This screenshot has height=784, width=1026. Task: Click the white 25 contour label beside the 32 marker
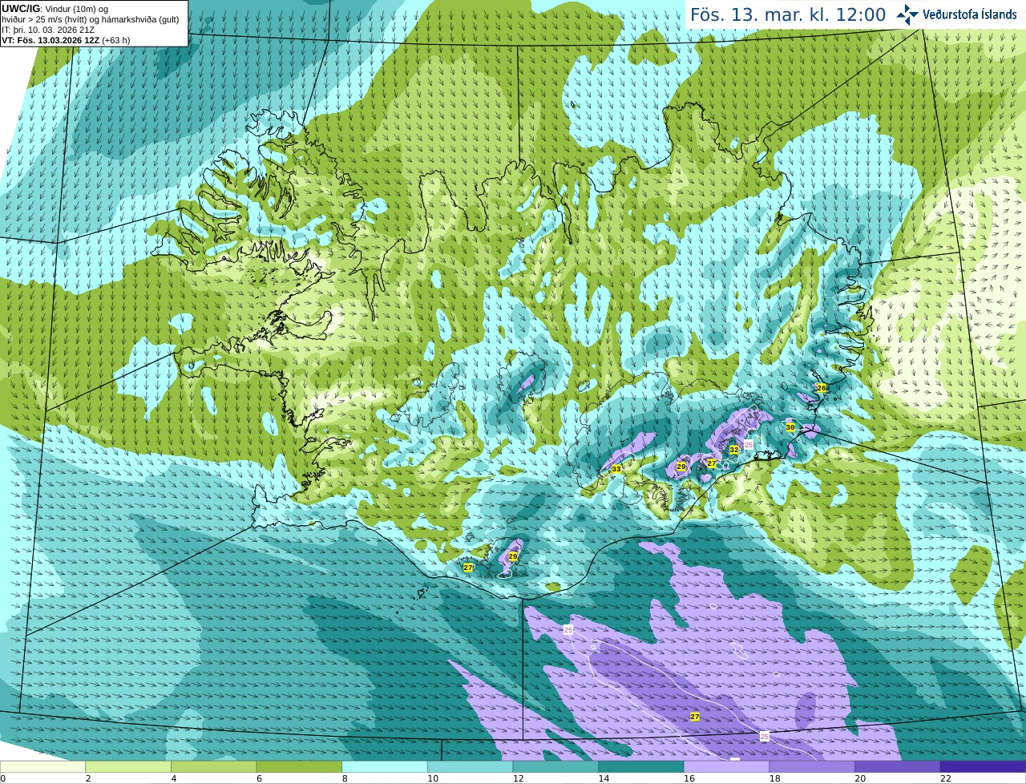(748, 444)
